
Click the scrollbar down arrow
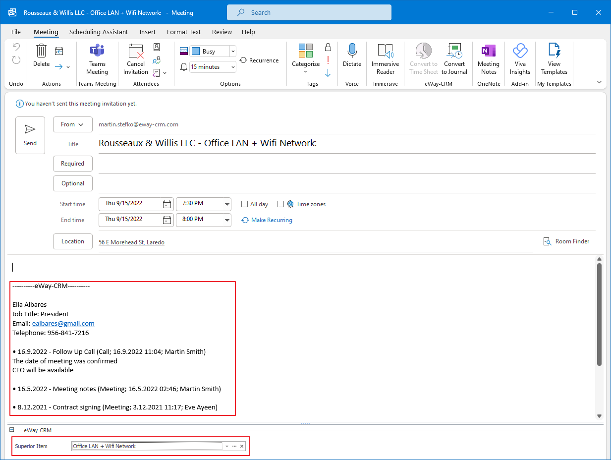point(599,416)
